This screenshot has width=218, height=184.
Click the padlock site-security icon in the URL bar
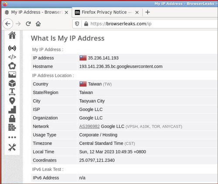pos(86,24)
